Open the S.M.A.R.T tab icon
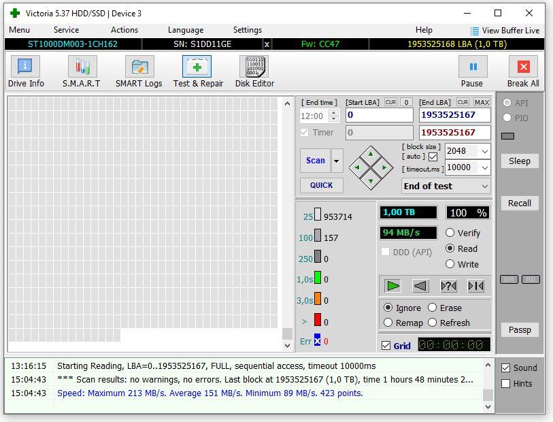Image resolution: width=553 pixels, height=422 pixels. point(82,72)
